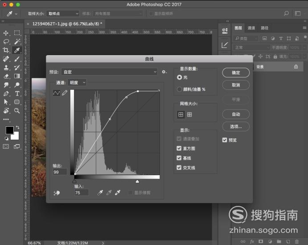Toggle the Baseline checkbox
This screenshot has width=308, height=245.
tap(179, 158)
